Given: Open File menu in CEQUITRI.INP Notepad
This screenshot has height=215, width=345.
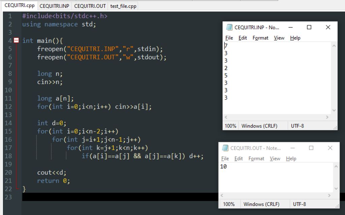Looking at the screenshot, I should pos(229,38).
